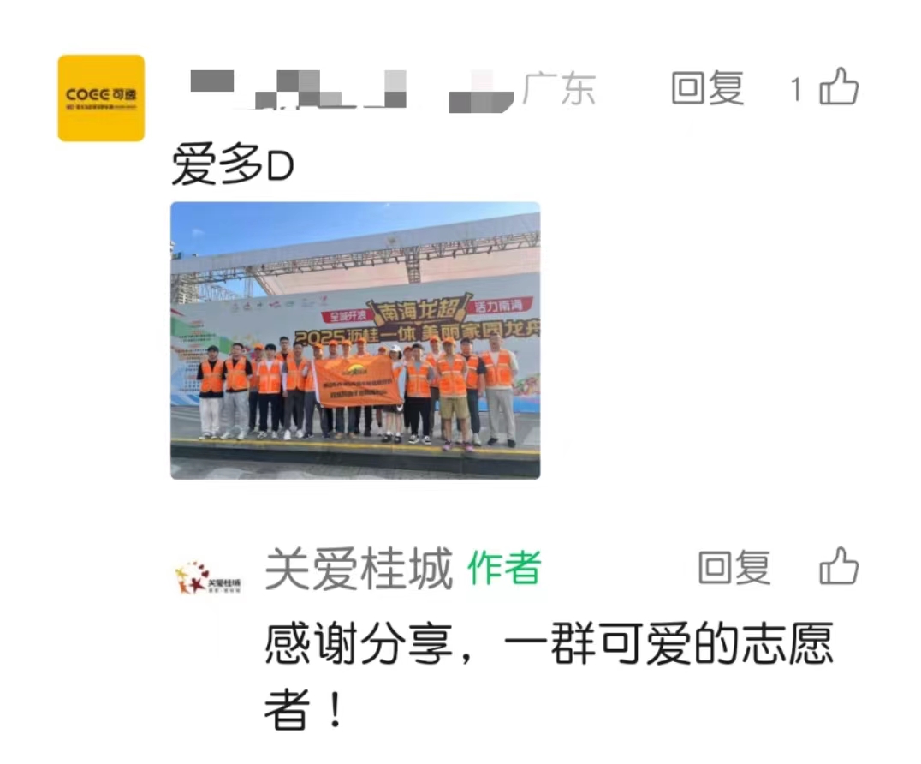Like the reply from 关爱桂城
The image size is (921, 764).
click(839, 566)
